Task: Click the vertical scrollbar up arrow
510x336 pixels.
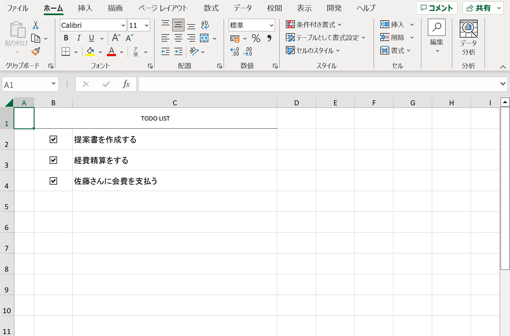Action: 505,103
